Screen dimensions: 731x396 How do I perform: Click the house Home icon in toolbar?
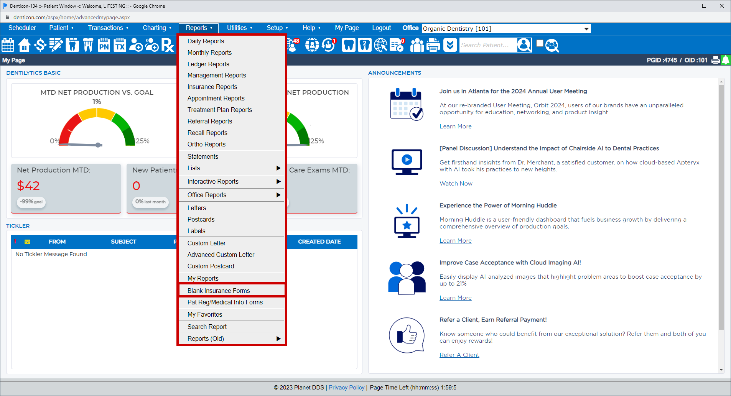tap(24, 45)
